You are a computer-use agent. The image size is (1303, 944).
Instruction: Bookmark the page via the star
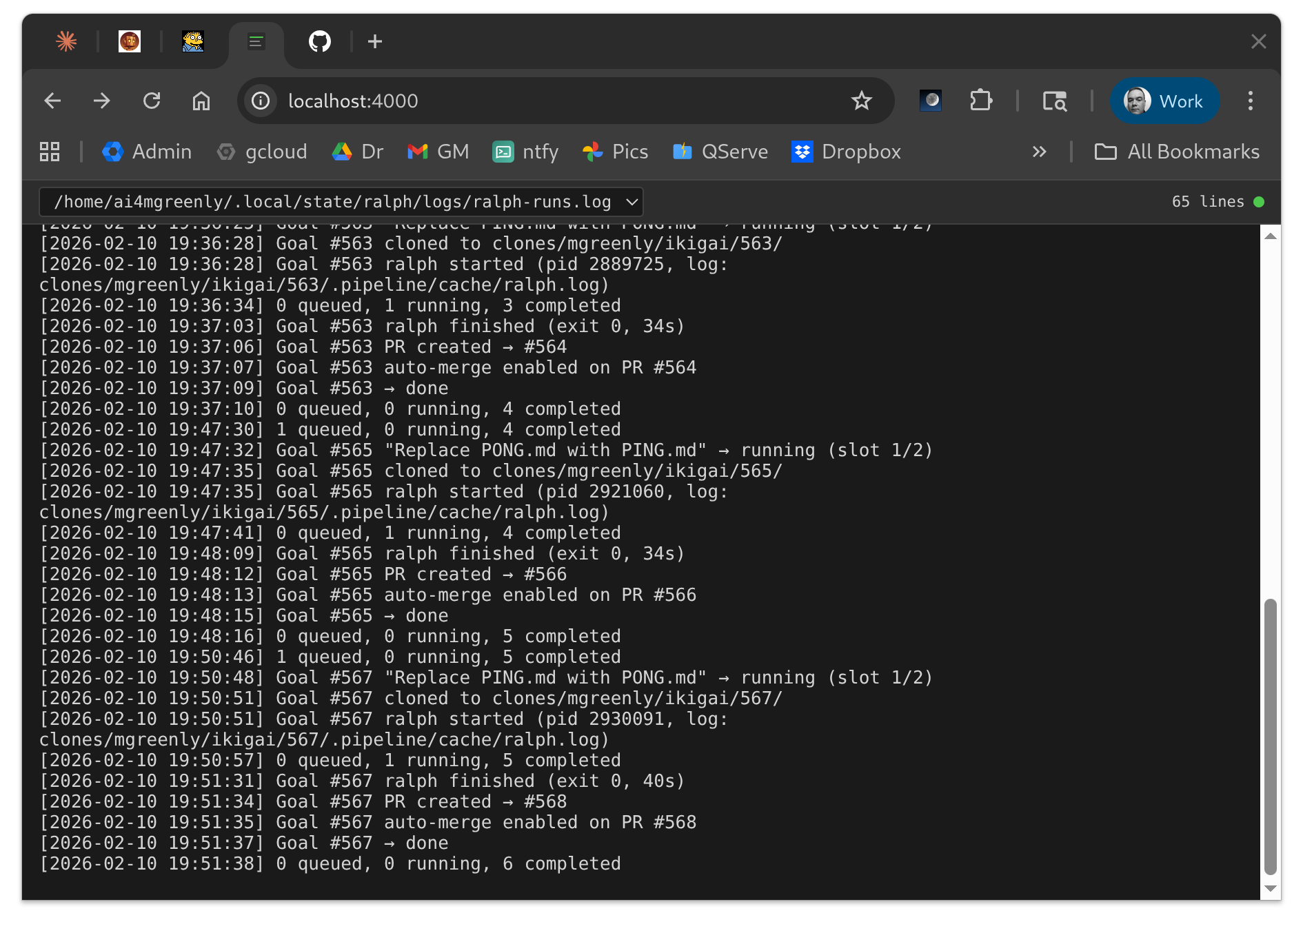[x=861, y=101]
